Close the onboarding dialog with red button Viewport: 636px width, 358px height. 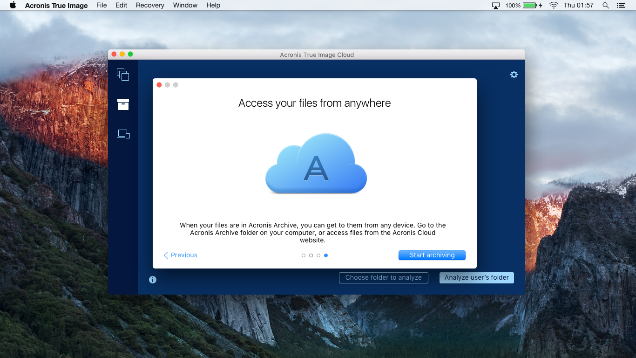(x=159, y=85)
